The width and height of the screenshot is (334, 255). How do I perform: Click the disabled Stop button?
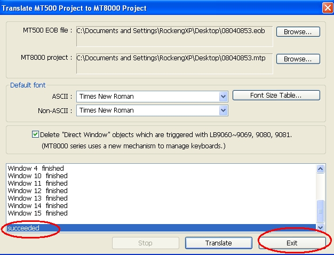(x=145, y=243)
